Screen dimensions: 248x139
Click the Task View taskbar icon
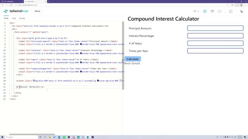pyautogui.click(x=45, y=137)
